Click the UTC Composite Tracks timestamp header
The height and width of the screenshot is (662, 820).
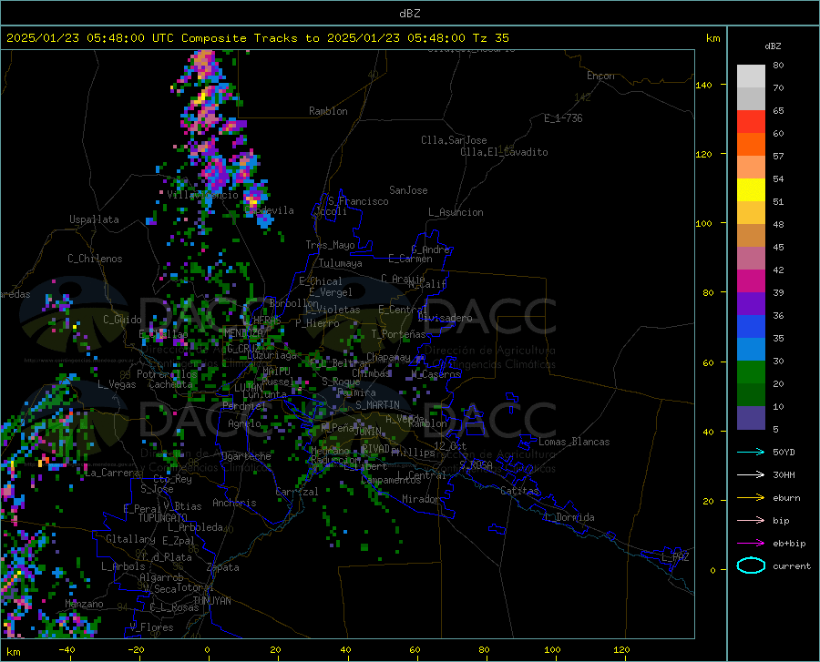click(x=258, y=38)
